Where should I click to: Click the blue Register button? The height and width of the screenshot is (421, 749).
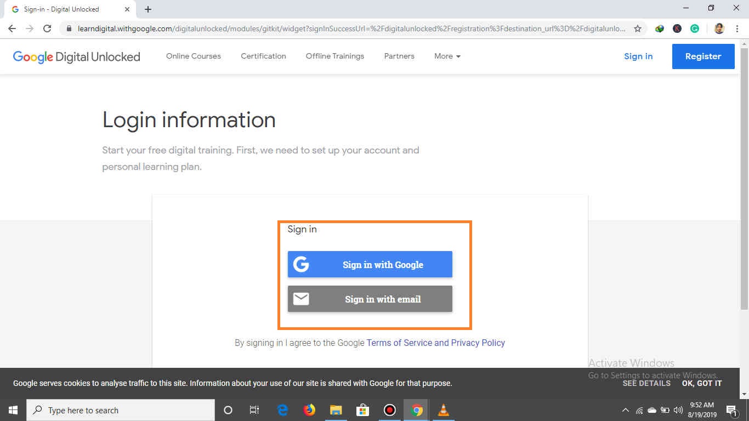[x=703, y=56]
